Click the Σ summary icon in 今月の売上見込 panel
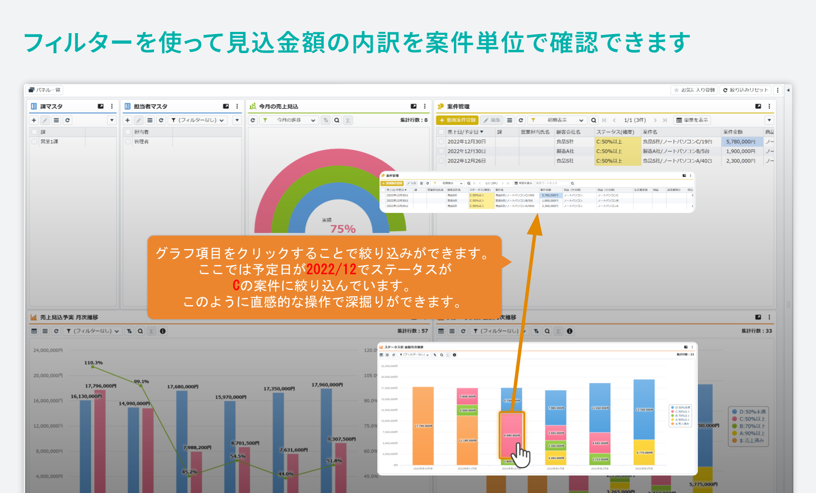 coord(348,120)
